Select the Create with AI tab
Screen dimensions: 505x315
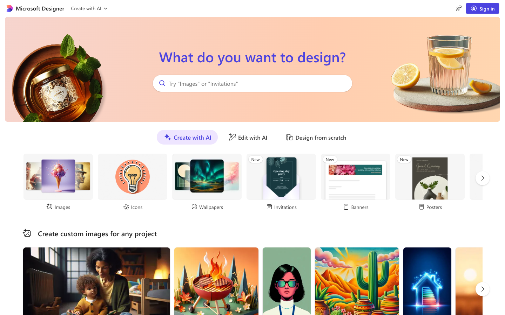click(x=187, y=137)
